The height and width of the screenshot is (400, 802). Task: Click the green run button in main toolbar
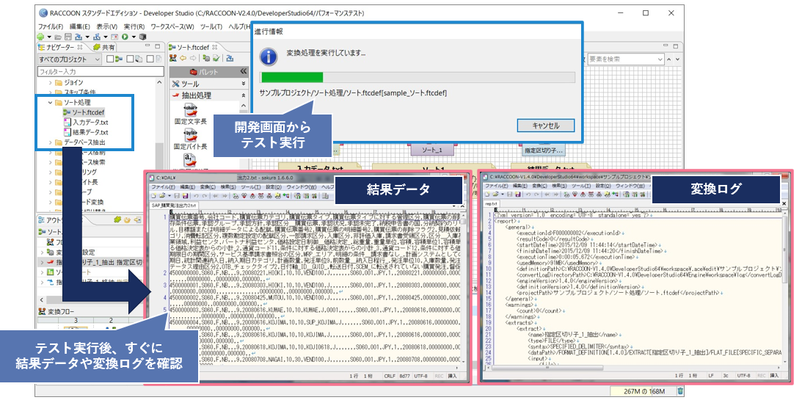[x=125, y=37]
